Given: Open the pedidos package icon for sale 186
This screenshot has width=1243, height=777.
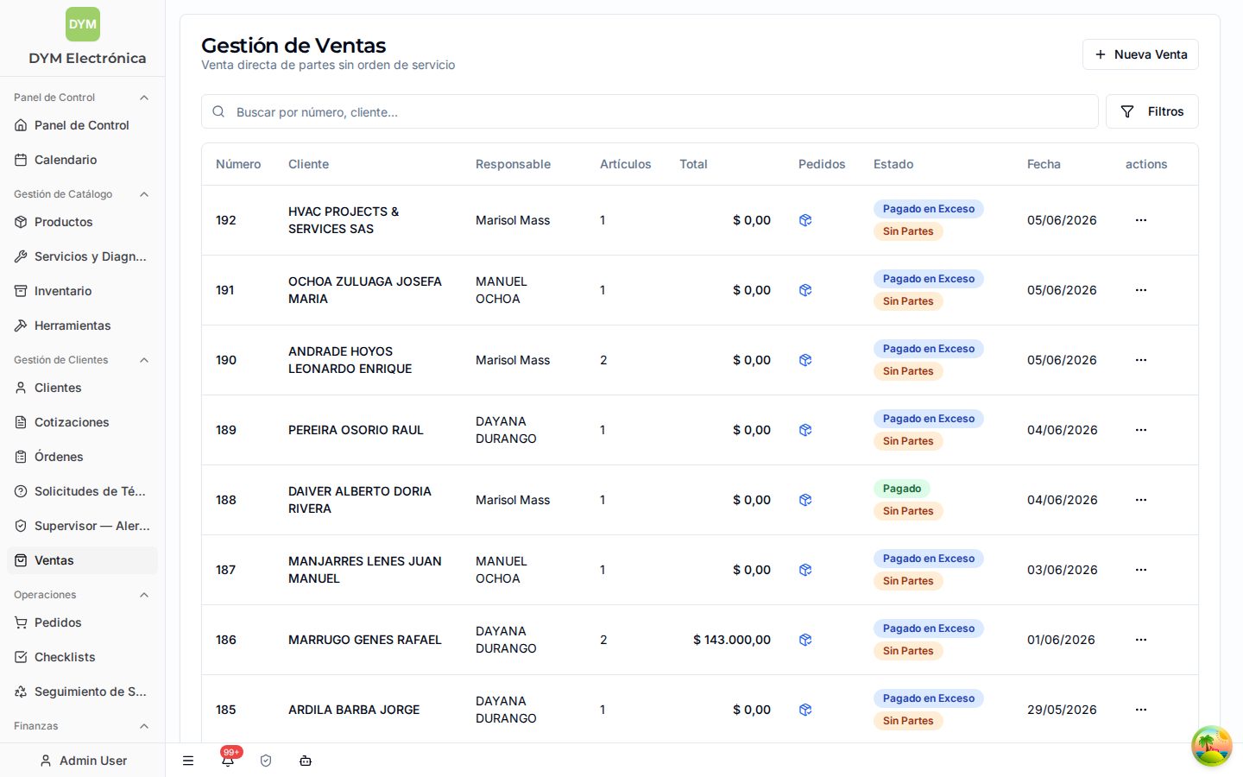Looking at the screenshot, I should 805,640.
